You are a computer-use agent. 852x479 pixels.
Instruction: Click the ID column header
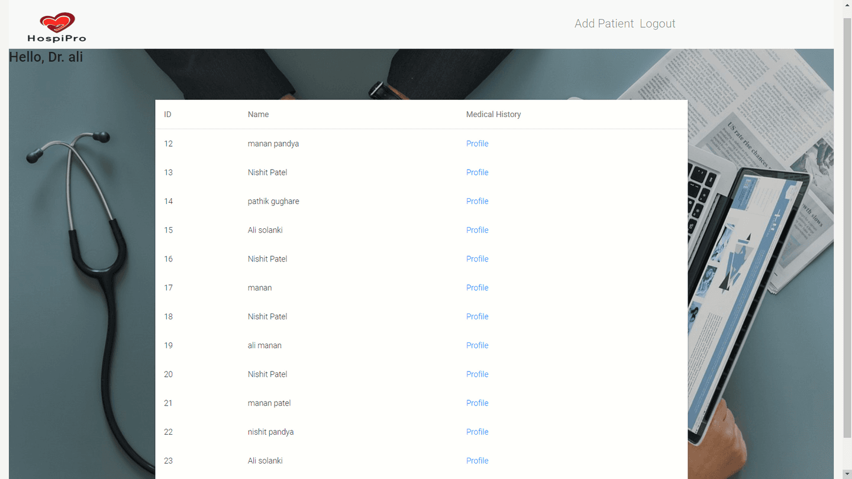coord(167,114)
